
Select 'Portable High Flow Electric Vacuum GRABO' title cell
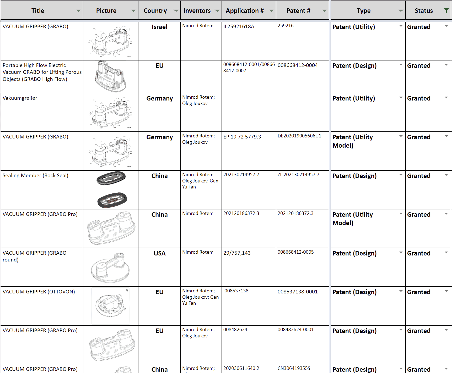(42, 77)
